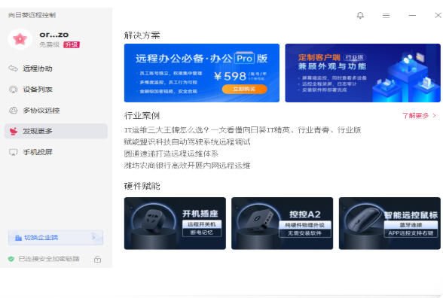Select the 发现更多 menu item
Image resolution: width=443 pixels, height=298 pixels.
coord(56,131)
